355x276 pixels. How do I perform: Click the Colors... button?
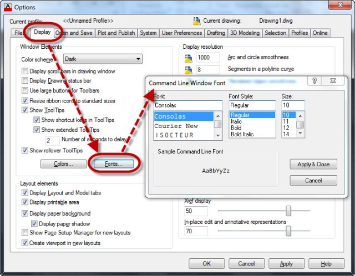(63, 164)
